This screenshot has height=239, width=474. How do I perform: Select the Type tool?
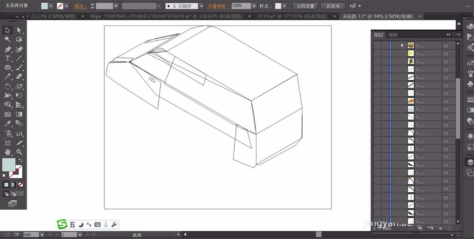[x=8, y=59]
